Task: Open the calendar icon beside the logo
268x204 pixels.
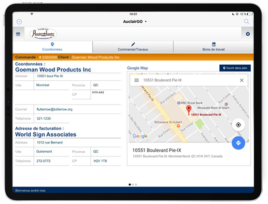Action: pyautogui.click(x=18, y=34)
